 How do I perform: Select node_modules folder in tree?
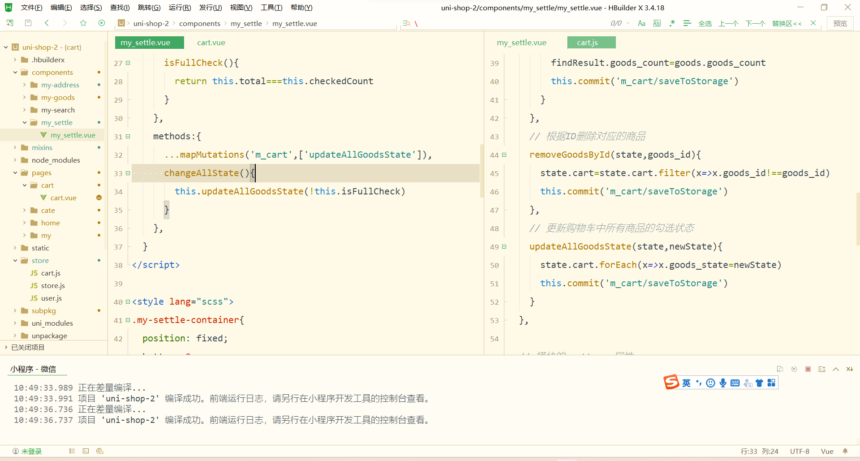[56, 160]
